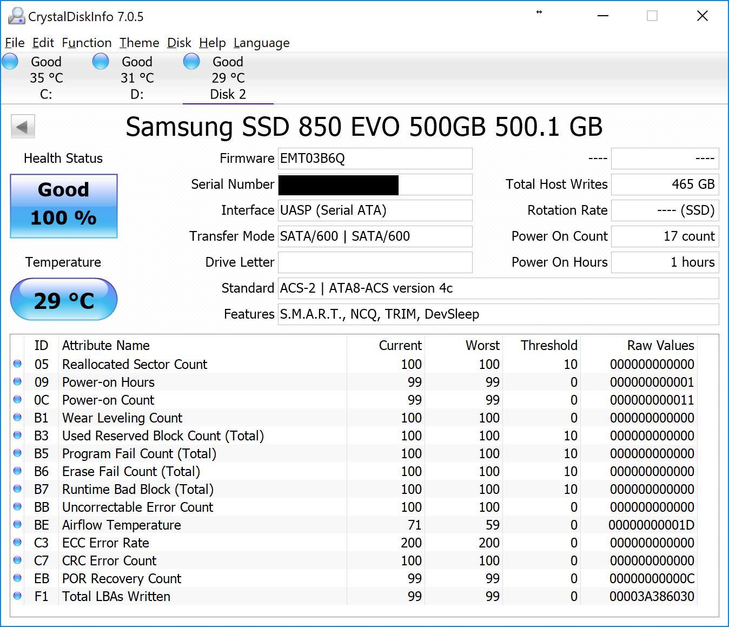Click the Good 100 % health status button

tap(64, 206)
